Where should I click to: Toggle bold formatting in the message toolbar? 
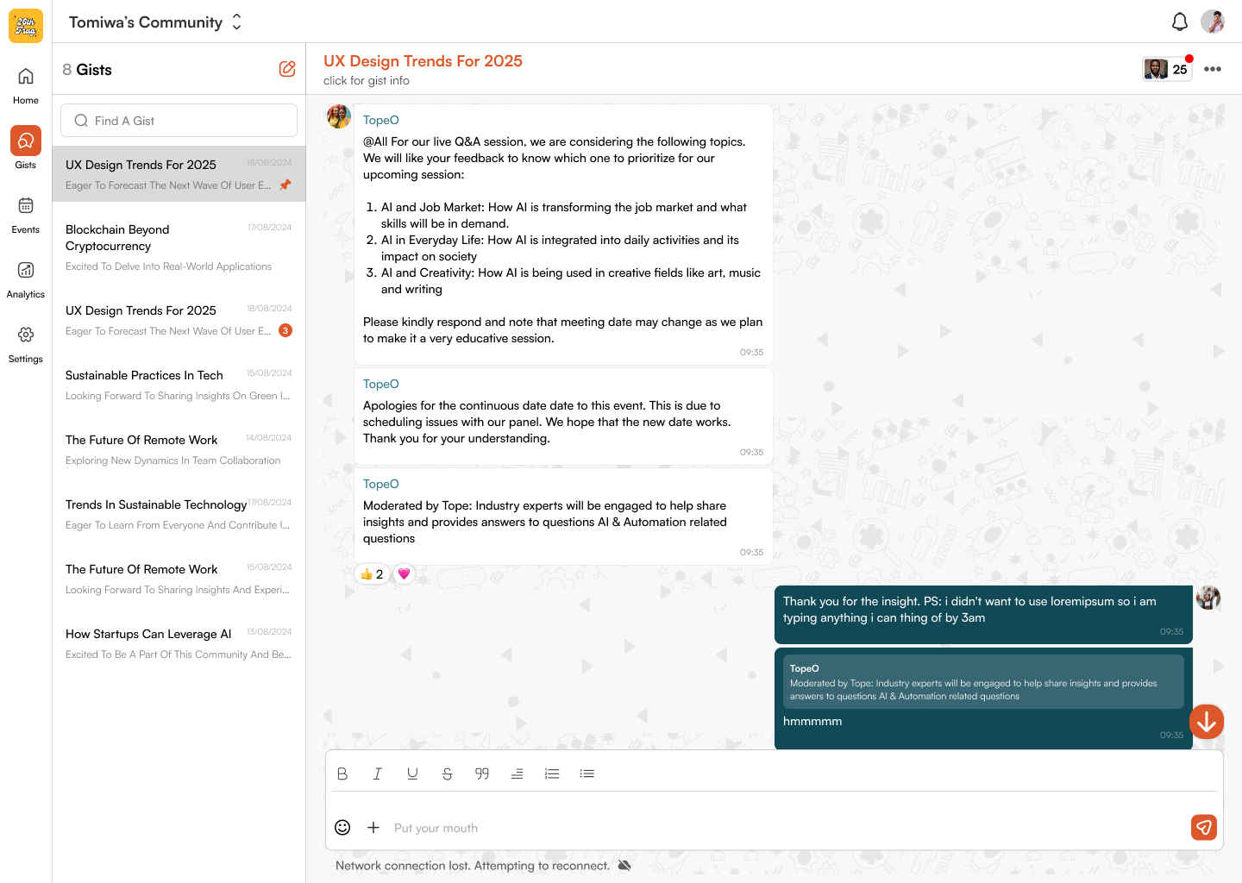[x=342, y=773]
